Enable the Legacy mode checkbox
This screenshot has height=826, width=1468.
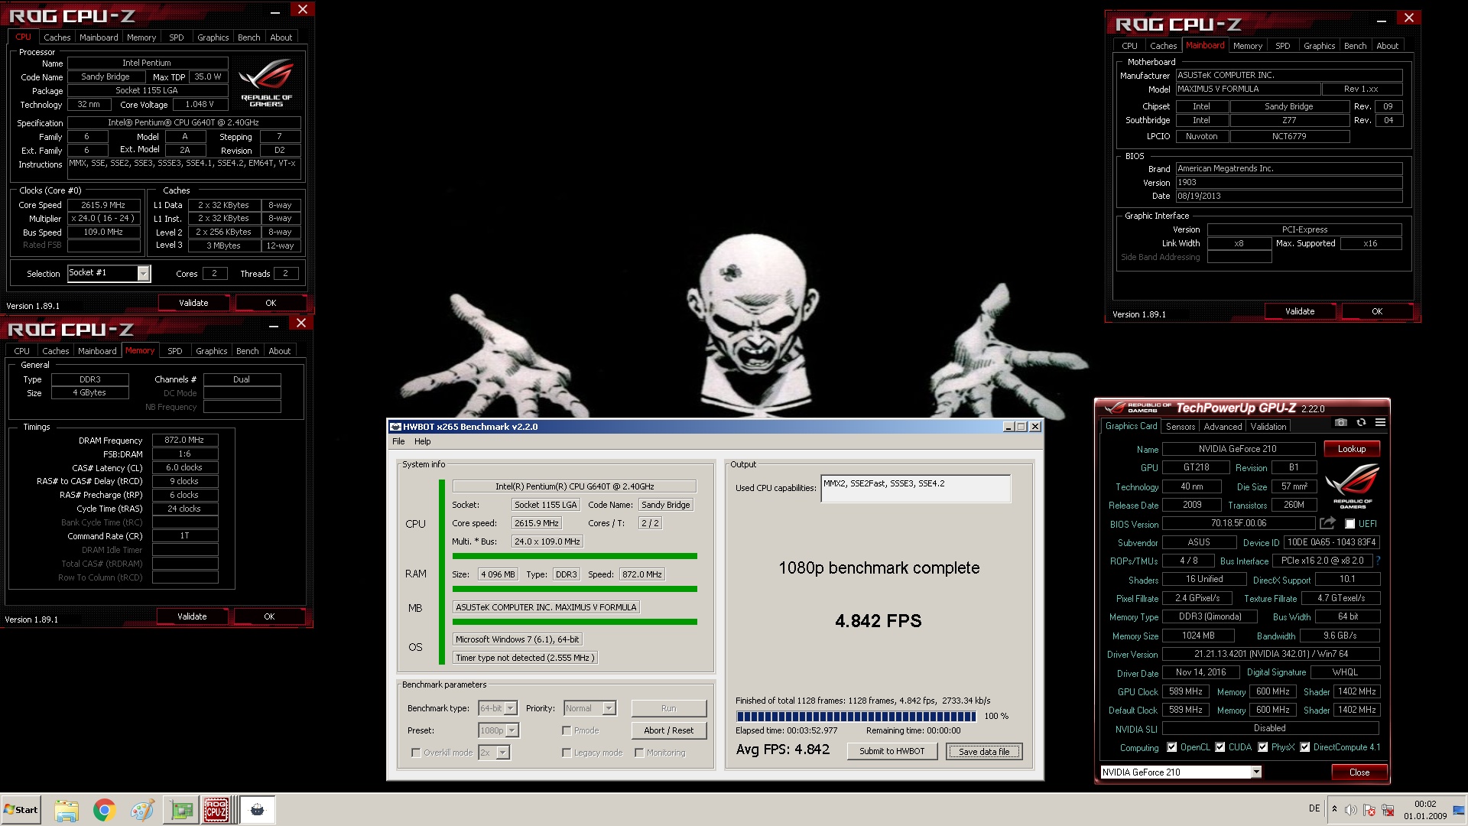567,753
